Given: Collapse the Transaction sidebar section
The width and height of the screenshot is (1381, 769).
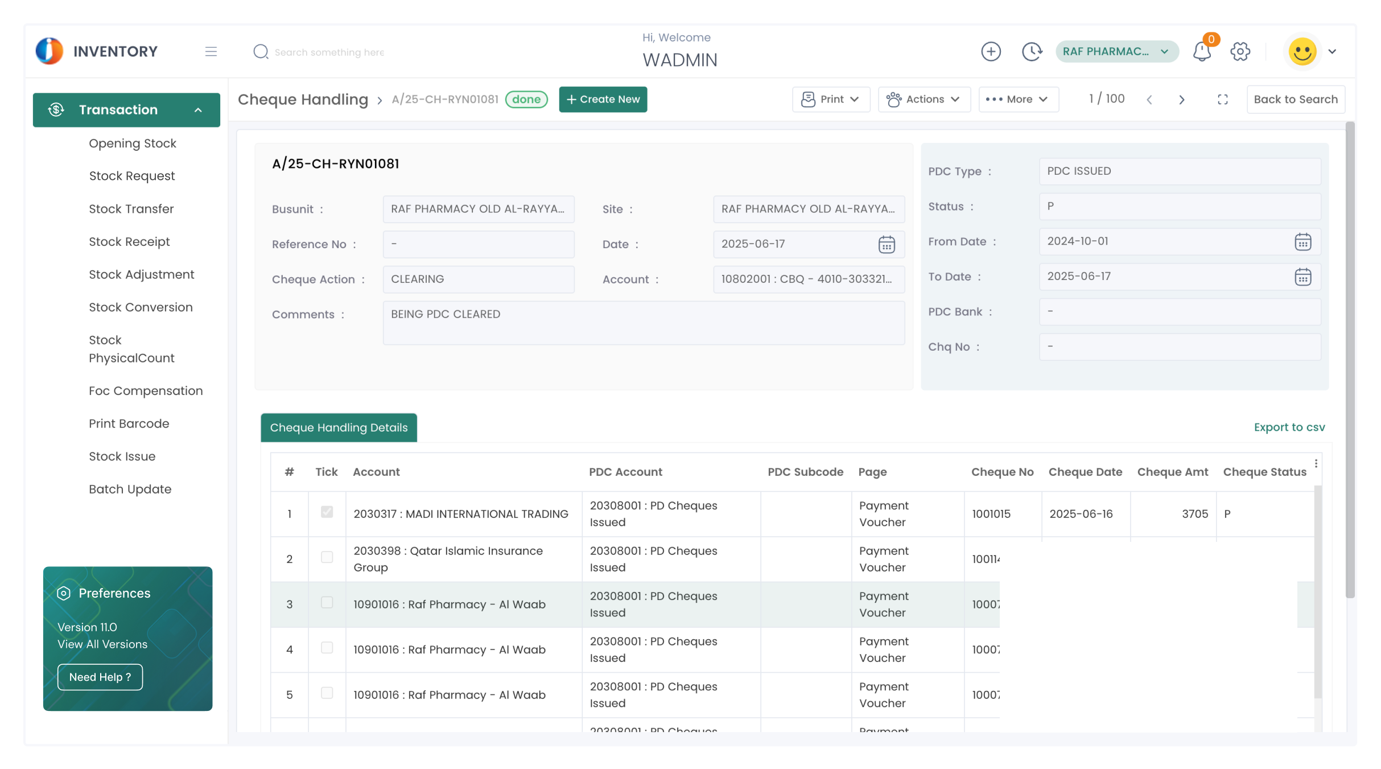Looking at the screenshot, I should pyautogui.click(x=198, y=110).
